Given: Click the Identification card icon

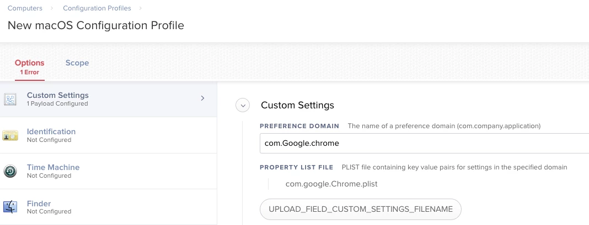Looking at the screenshot, I should coord(10,135).
